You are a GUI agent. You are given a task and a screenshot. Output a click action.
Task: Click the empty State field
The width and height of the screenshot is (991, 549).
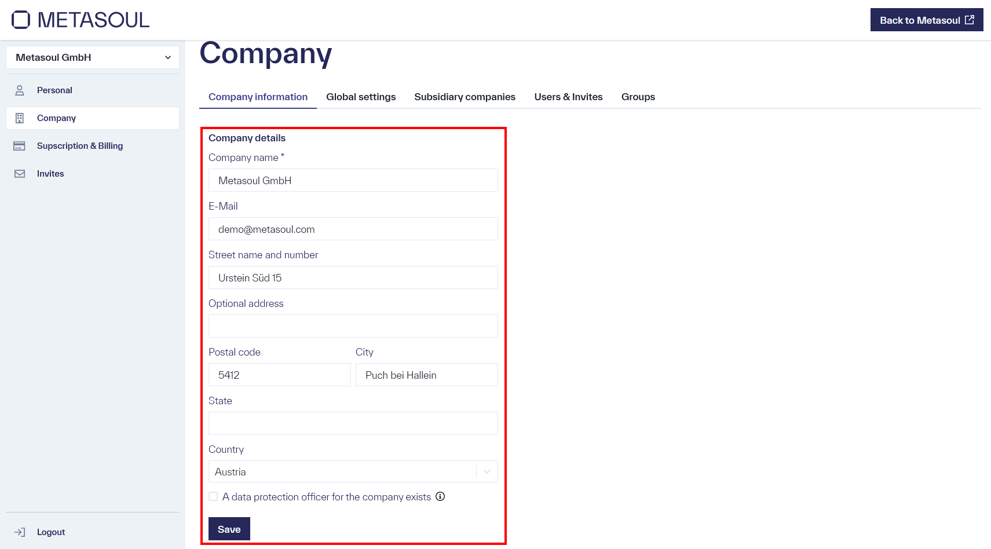pyautogui.click(x=353, y=423)
